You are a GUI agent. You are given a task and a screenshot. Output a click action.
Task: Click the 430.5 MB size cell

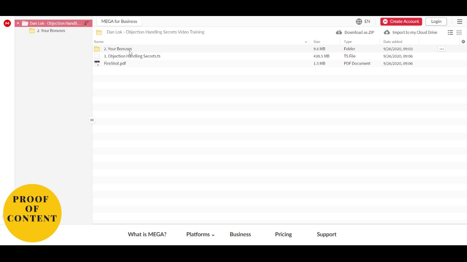(x=321, y=56)
